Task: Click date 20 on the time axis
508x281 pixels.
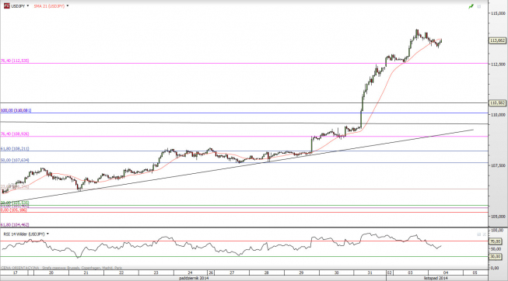Action: 51,272
